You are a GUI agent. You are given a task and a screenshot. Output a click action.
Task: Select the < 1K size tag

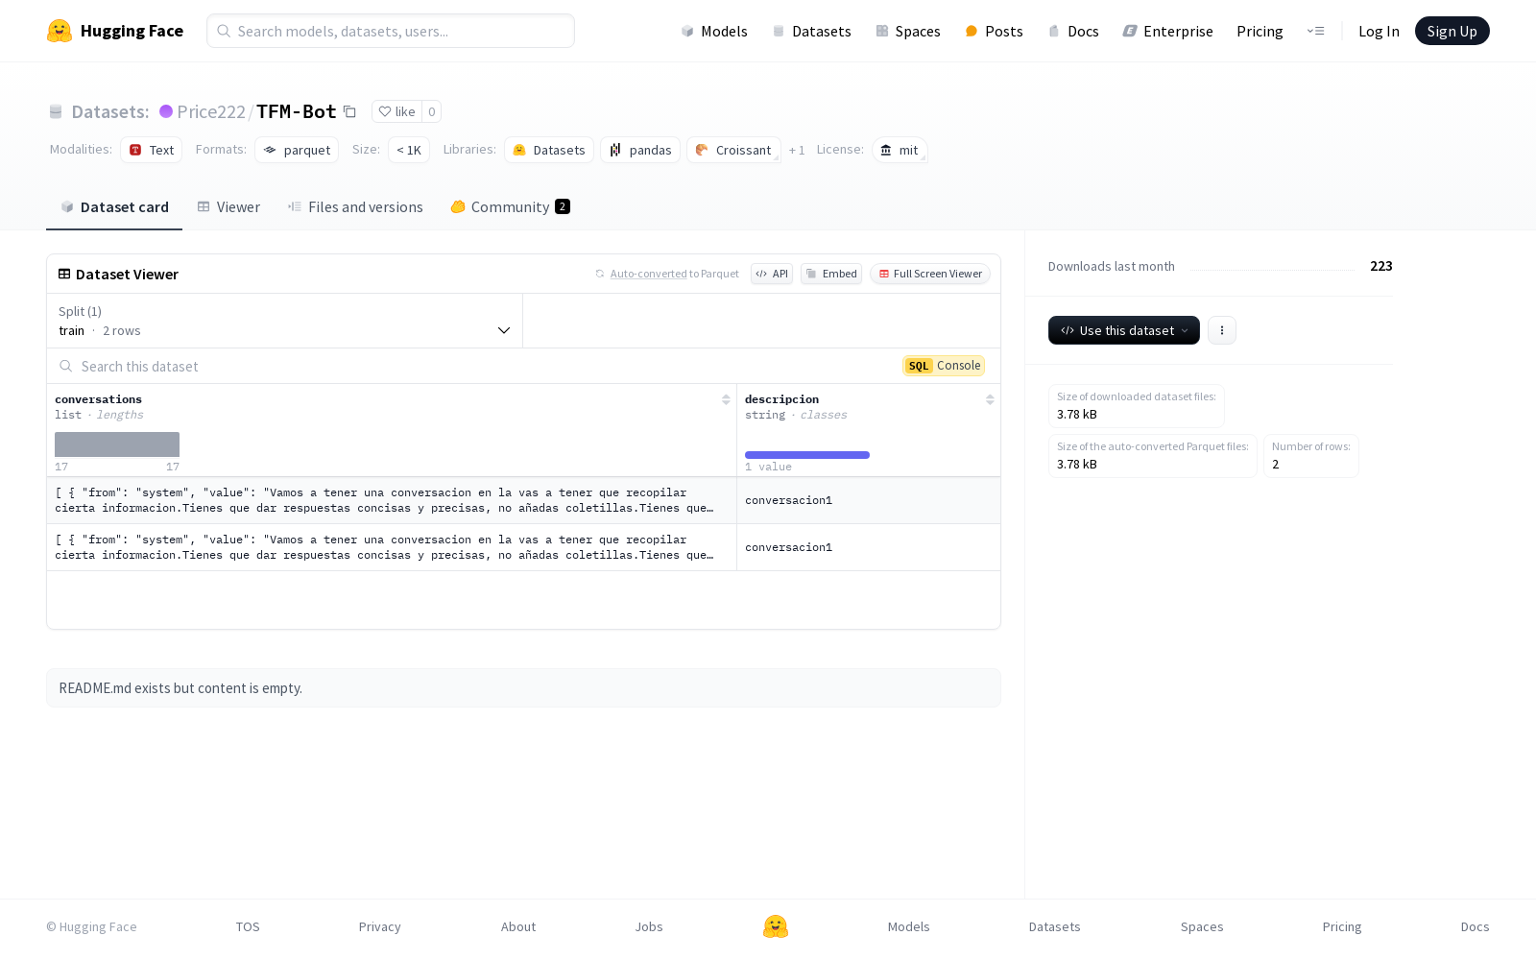click(x=409, y=150)
